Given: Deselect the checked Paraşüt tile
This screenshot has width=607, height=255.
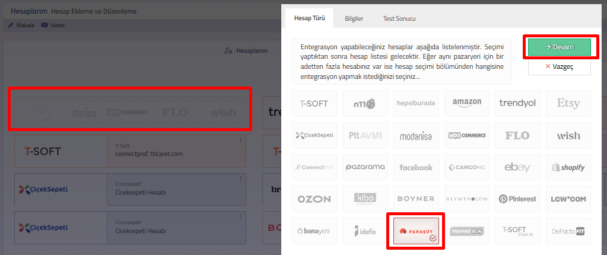Looking at the screenshot, I should tap(416, 231).
